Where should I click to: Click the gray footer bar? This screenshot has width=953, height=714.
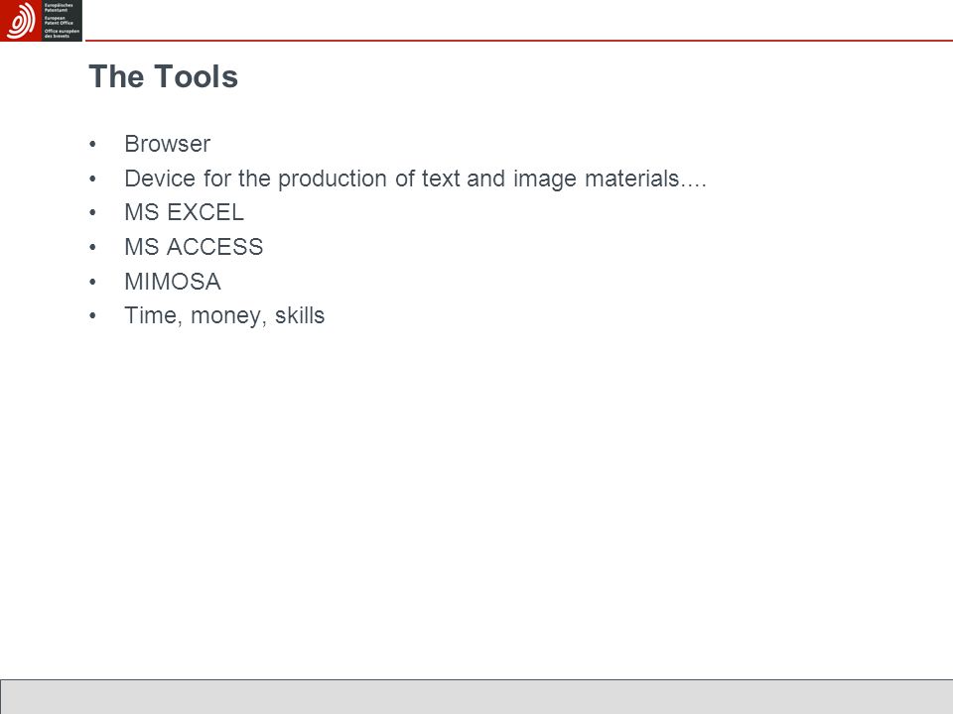(476, 697)
